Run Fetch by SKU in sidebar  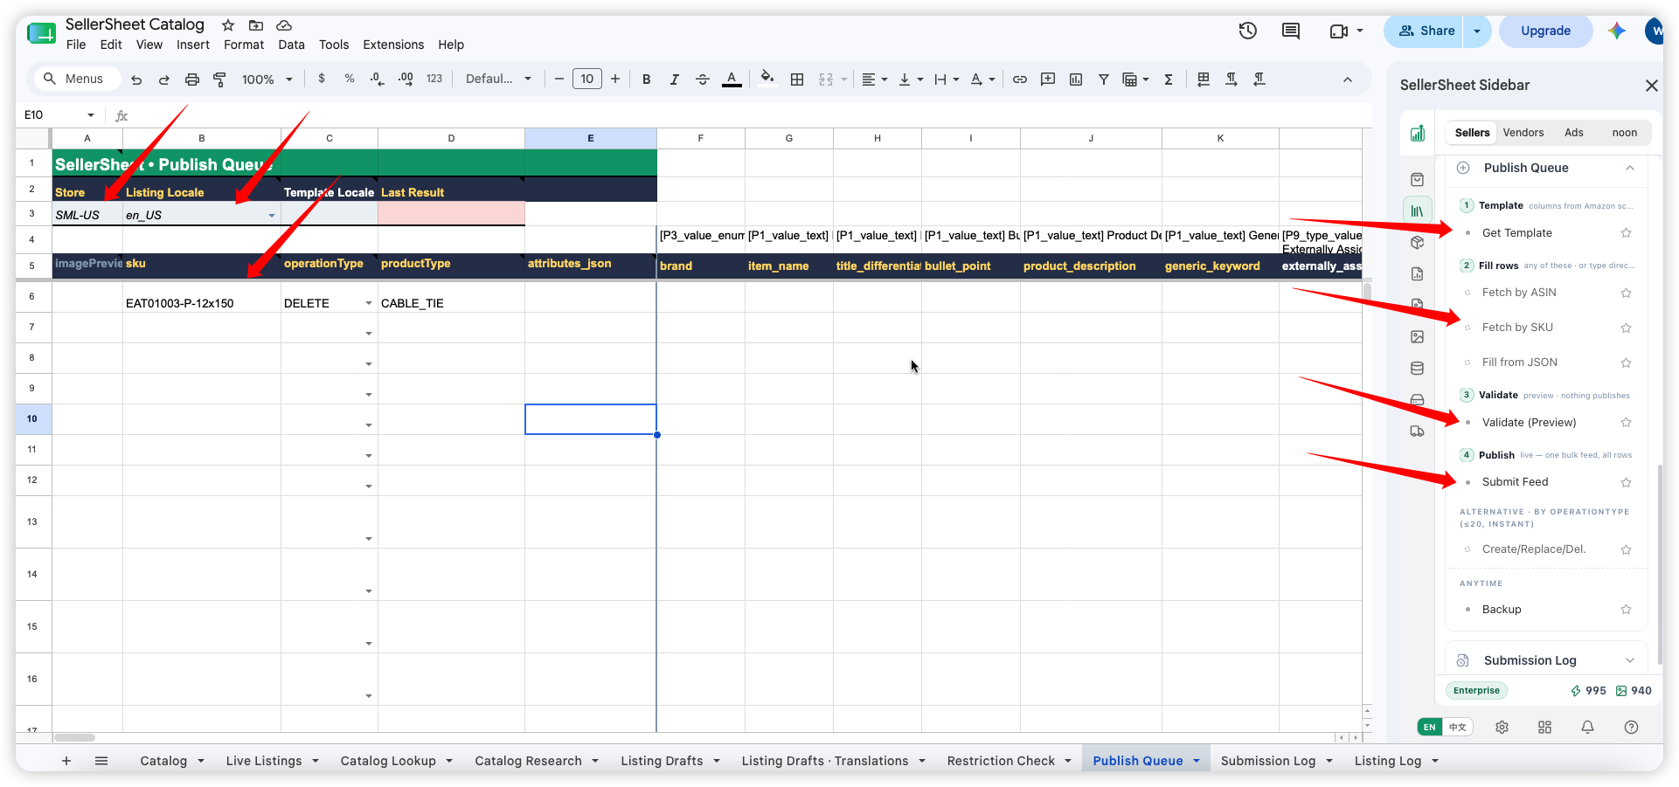pos(1517,328)
